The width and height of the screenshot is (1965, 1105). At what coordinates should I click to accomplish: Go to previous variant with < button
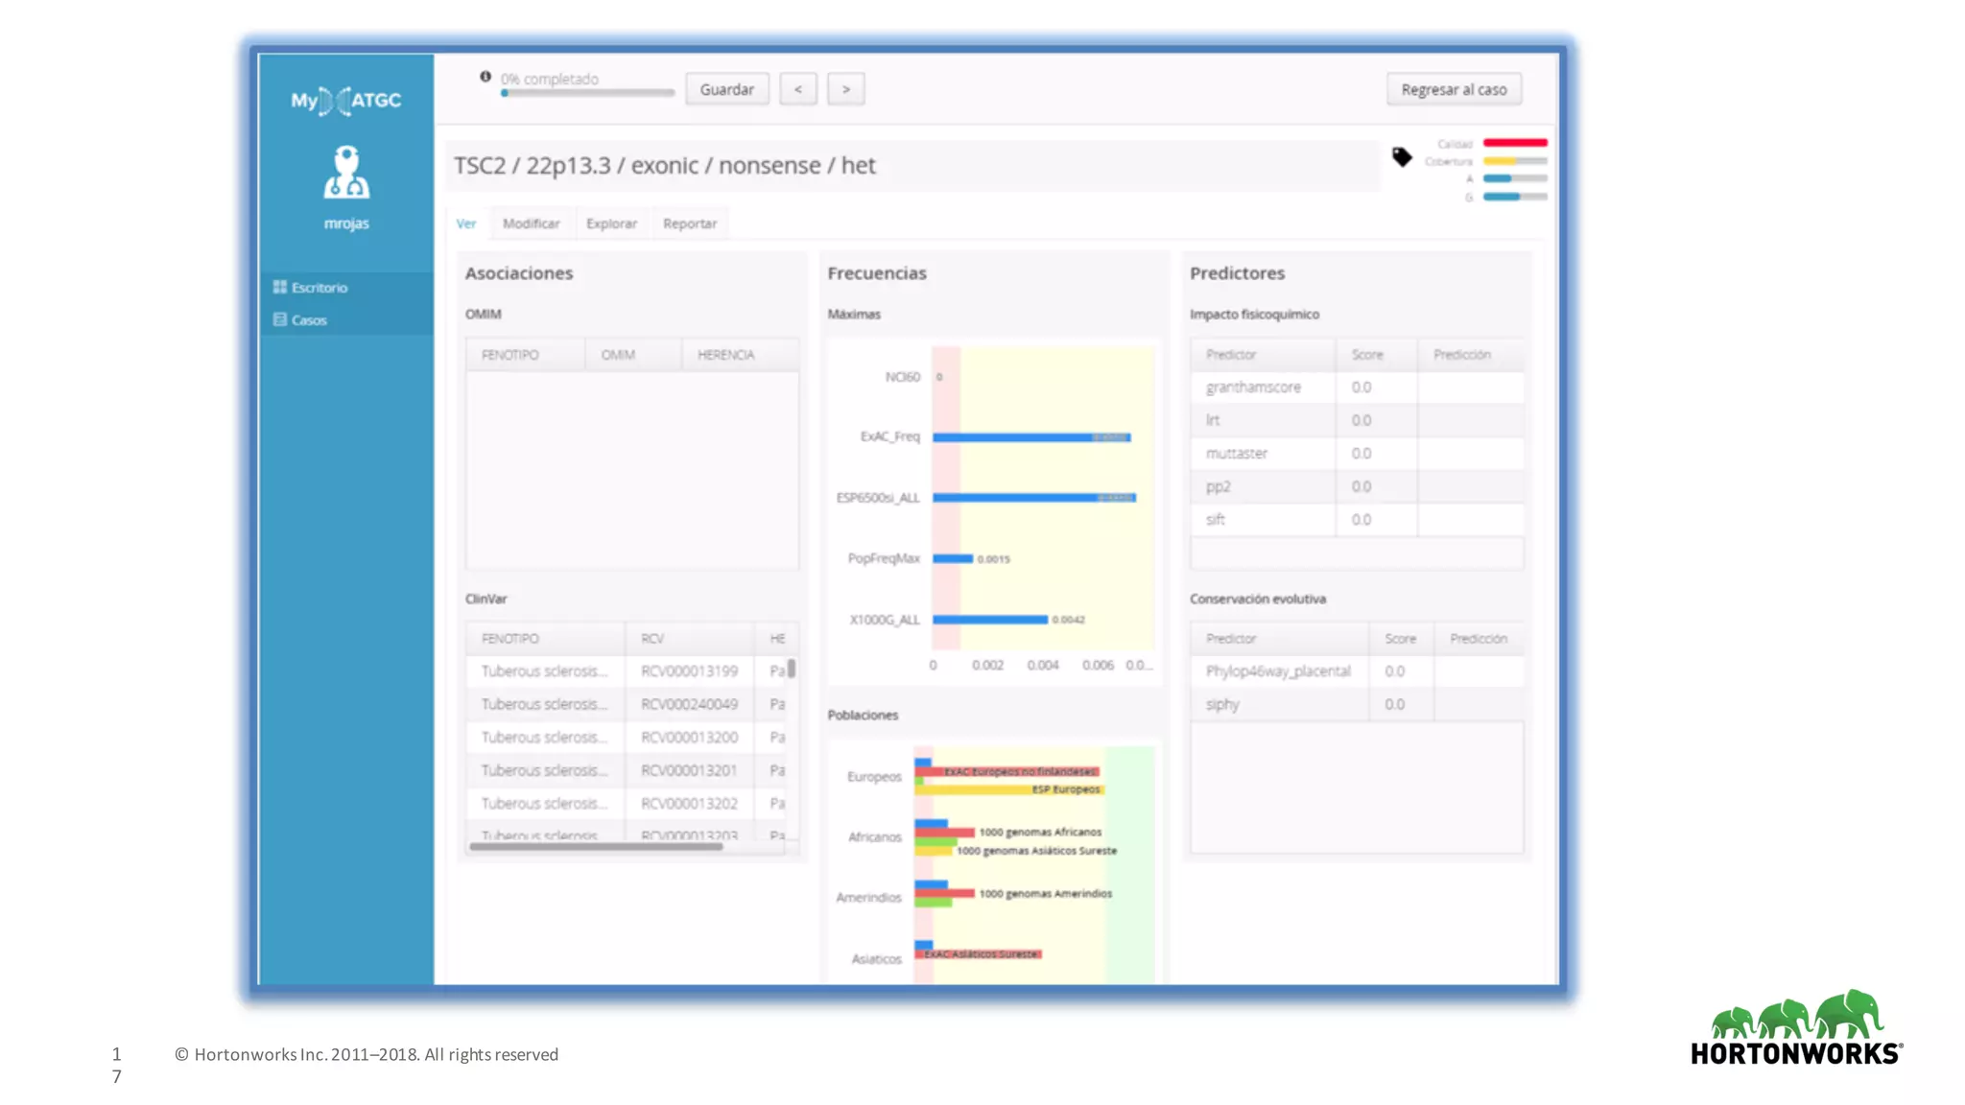(x=797, y=89)
